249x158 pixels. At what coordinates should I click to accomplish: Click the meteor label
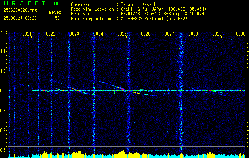pyautogui.click(x=56, y=12)
